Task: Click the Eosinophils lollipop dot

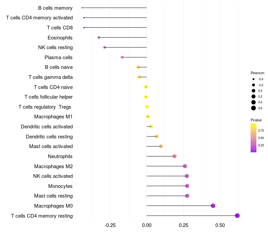Action: click(x=99, y=37)
